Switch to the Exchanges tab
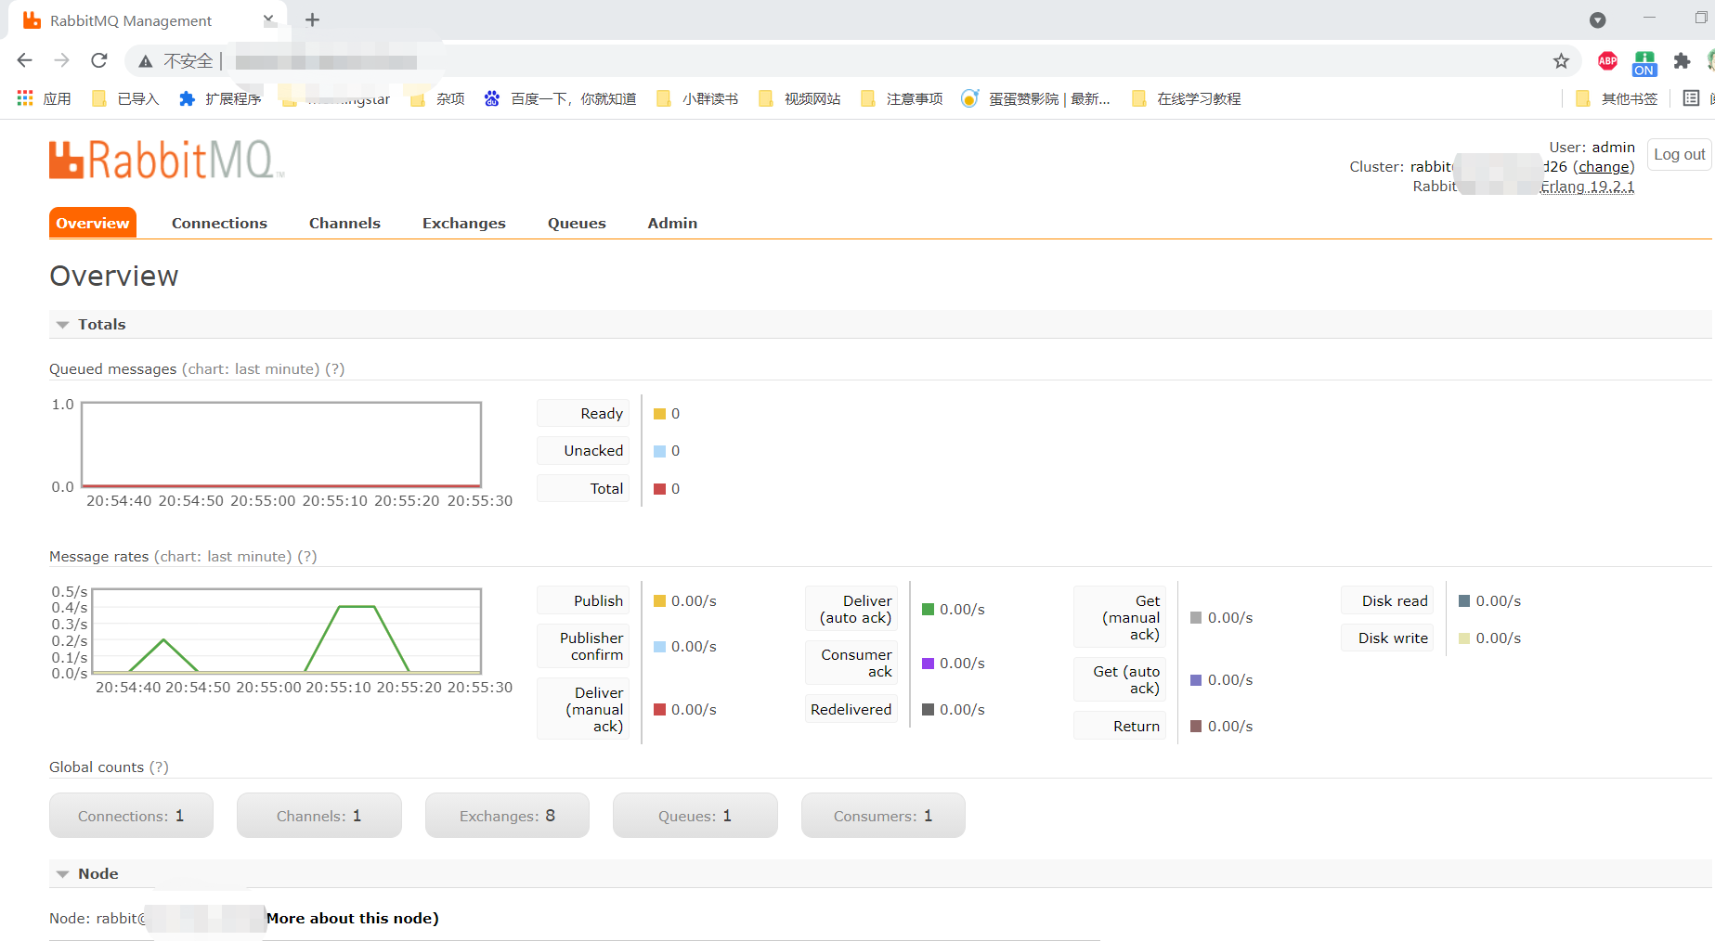Screen dimensions: 1715x941 [464, 223]
